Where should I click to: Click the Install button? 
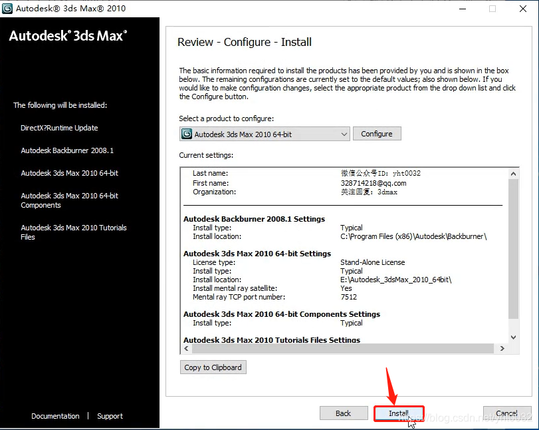coord(399,413)
